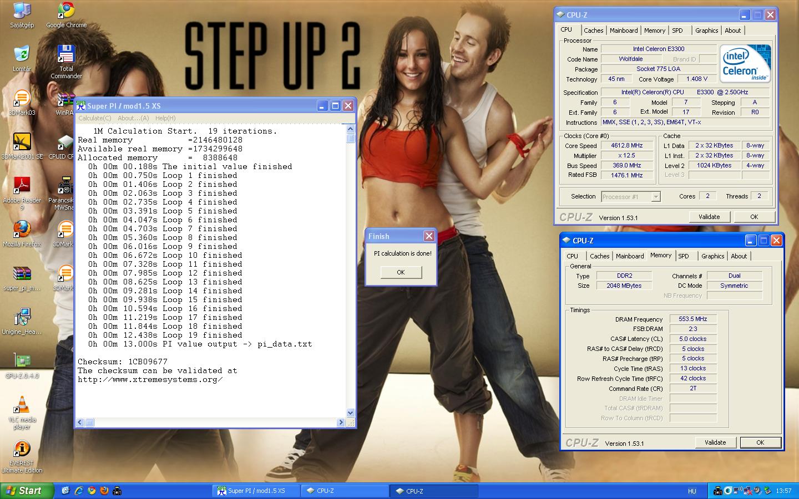Switch to Mainboard tab in lower CPU-Z
Viewport: 799px width, 499px height.
coord(630,256)
